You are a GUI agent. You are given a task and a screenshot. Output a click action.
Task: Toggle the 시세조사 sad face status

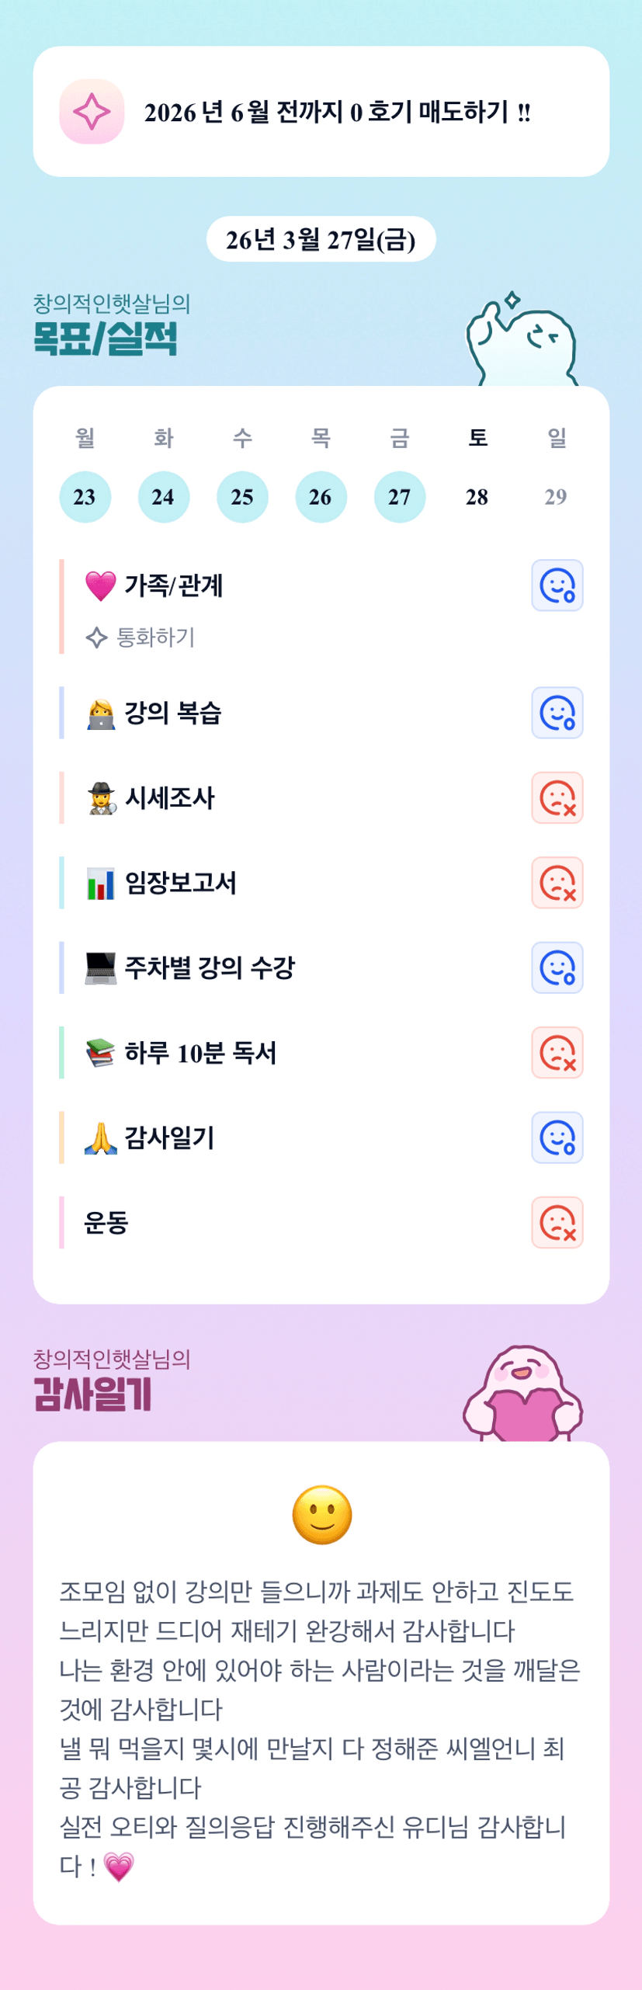click(557, 797)
